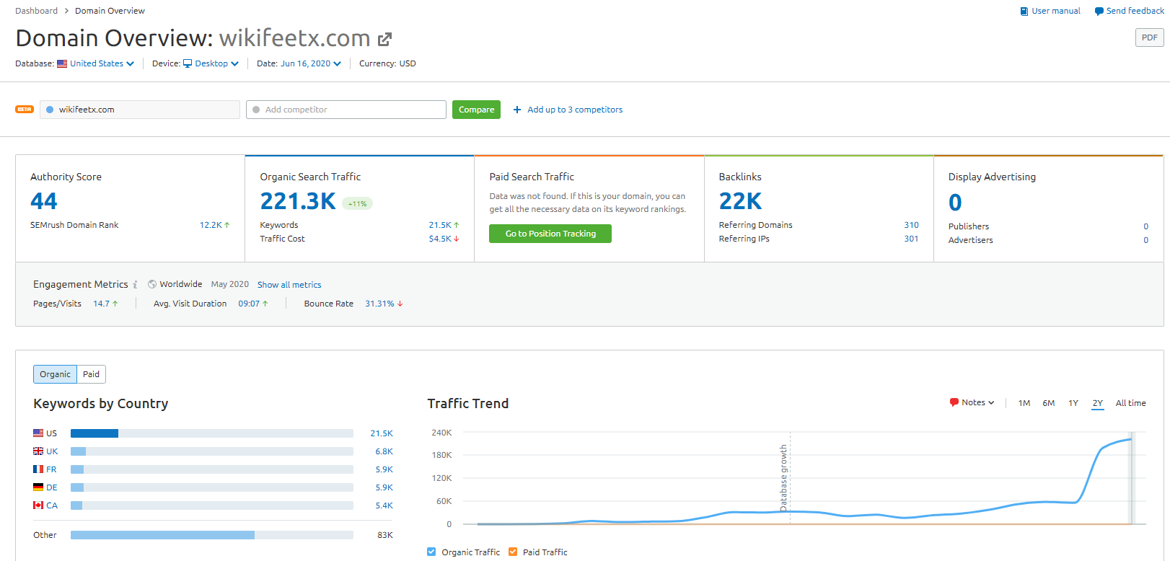The width and height of the screenshot is (1170, 561).
Task: Click the Display Advertising value 0
Action: 955,203
